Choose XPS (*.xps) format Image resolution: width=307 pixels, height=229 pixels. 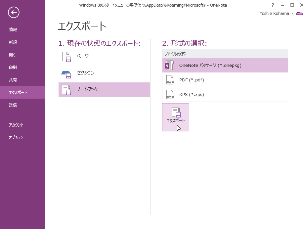225,94
